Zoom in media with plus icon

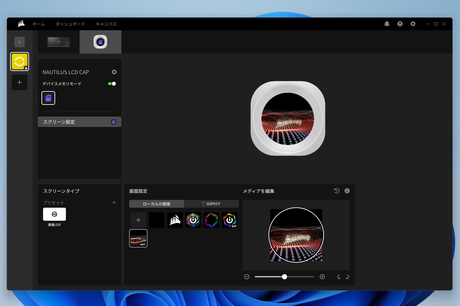point(322,277)
